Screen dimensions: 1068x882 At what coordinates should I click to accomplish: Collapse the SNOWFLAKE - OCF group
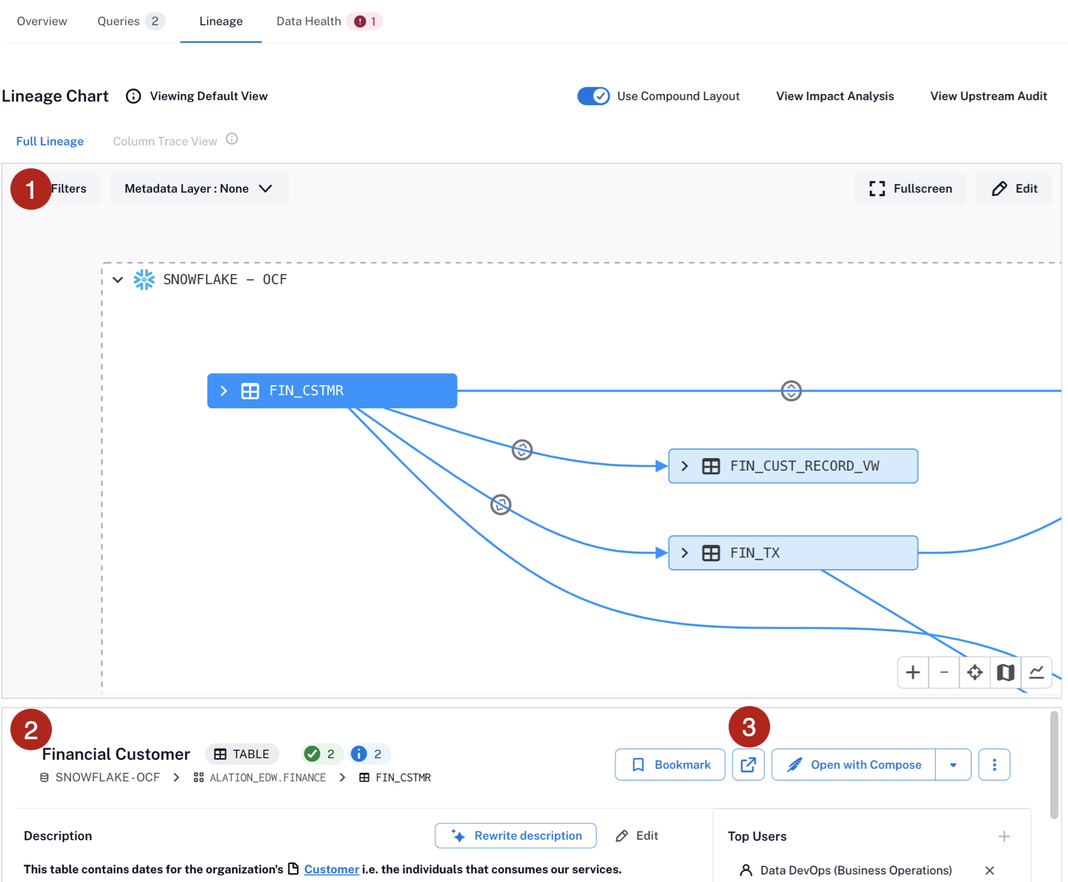pyautogui.click(x=117, y=280)
